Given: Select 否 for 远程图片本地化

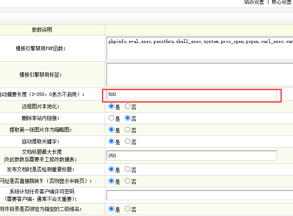Looking at the screenshot, I should (128, 106).
